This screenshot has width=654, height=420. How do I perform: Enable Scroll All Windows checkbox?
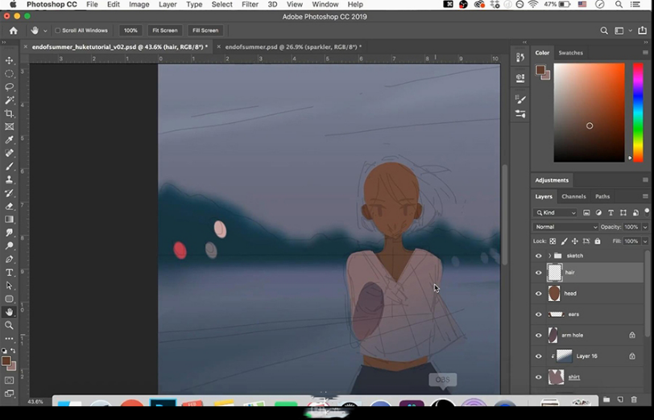(58, 31)
